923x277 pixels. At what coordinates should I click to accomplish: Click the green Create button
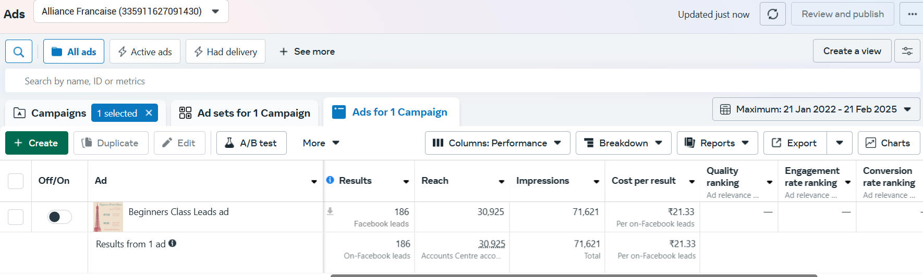pos(37,143)
